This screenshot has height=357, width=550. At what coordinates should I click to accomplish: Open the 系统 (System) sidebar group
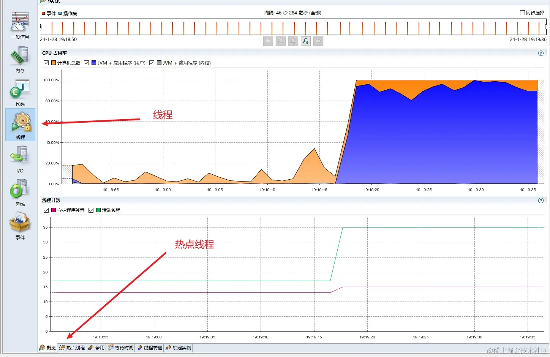click(x=20, y=193)
